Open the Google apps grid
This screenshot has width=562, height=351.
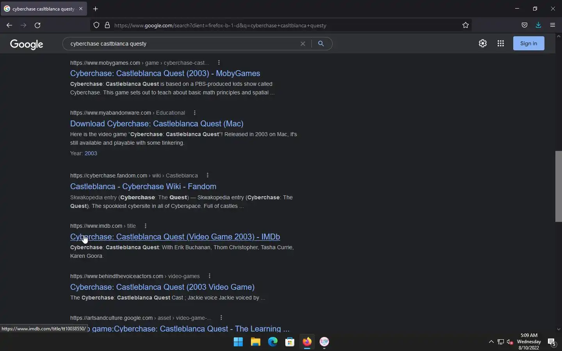[501, 43]
